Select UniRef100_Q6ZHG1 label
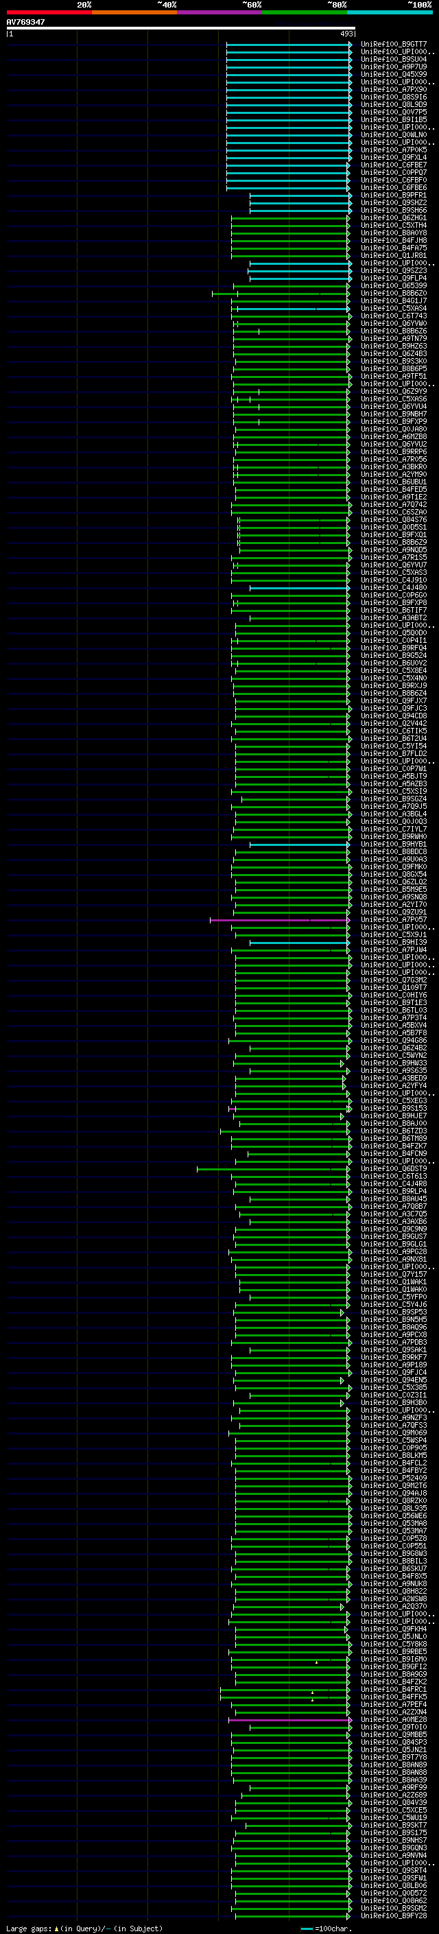439x1934 pixels. pos(393,217)
